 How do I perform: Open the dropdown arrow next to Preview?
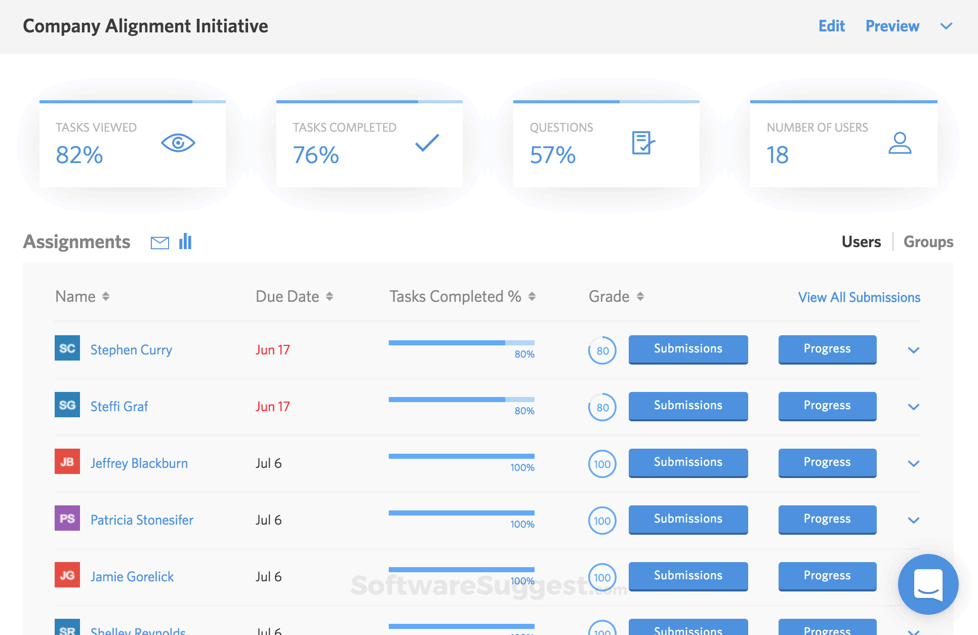tap(946, 26)
